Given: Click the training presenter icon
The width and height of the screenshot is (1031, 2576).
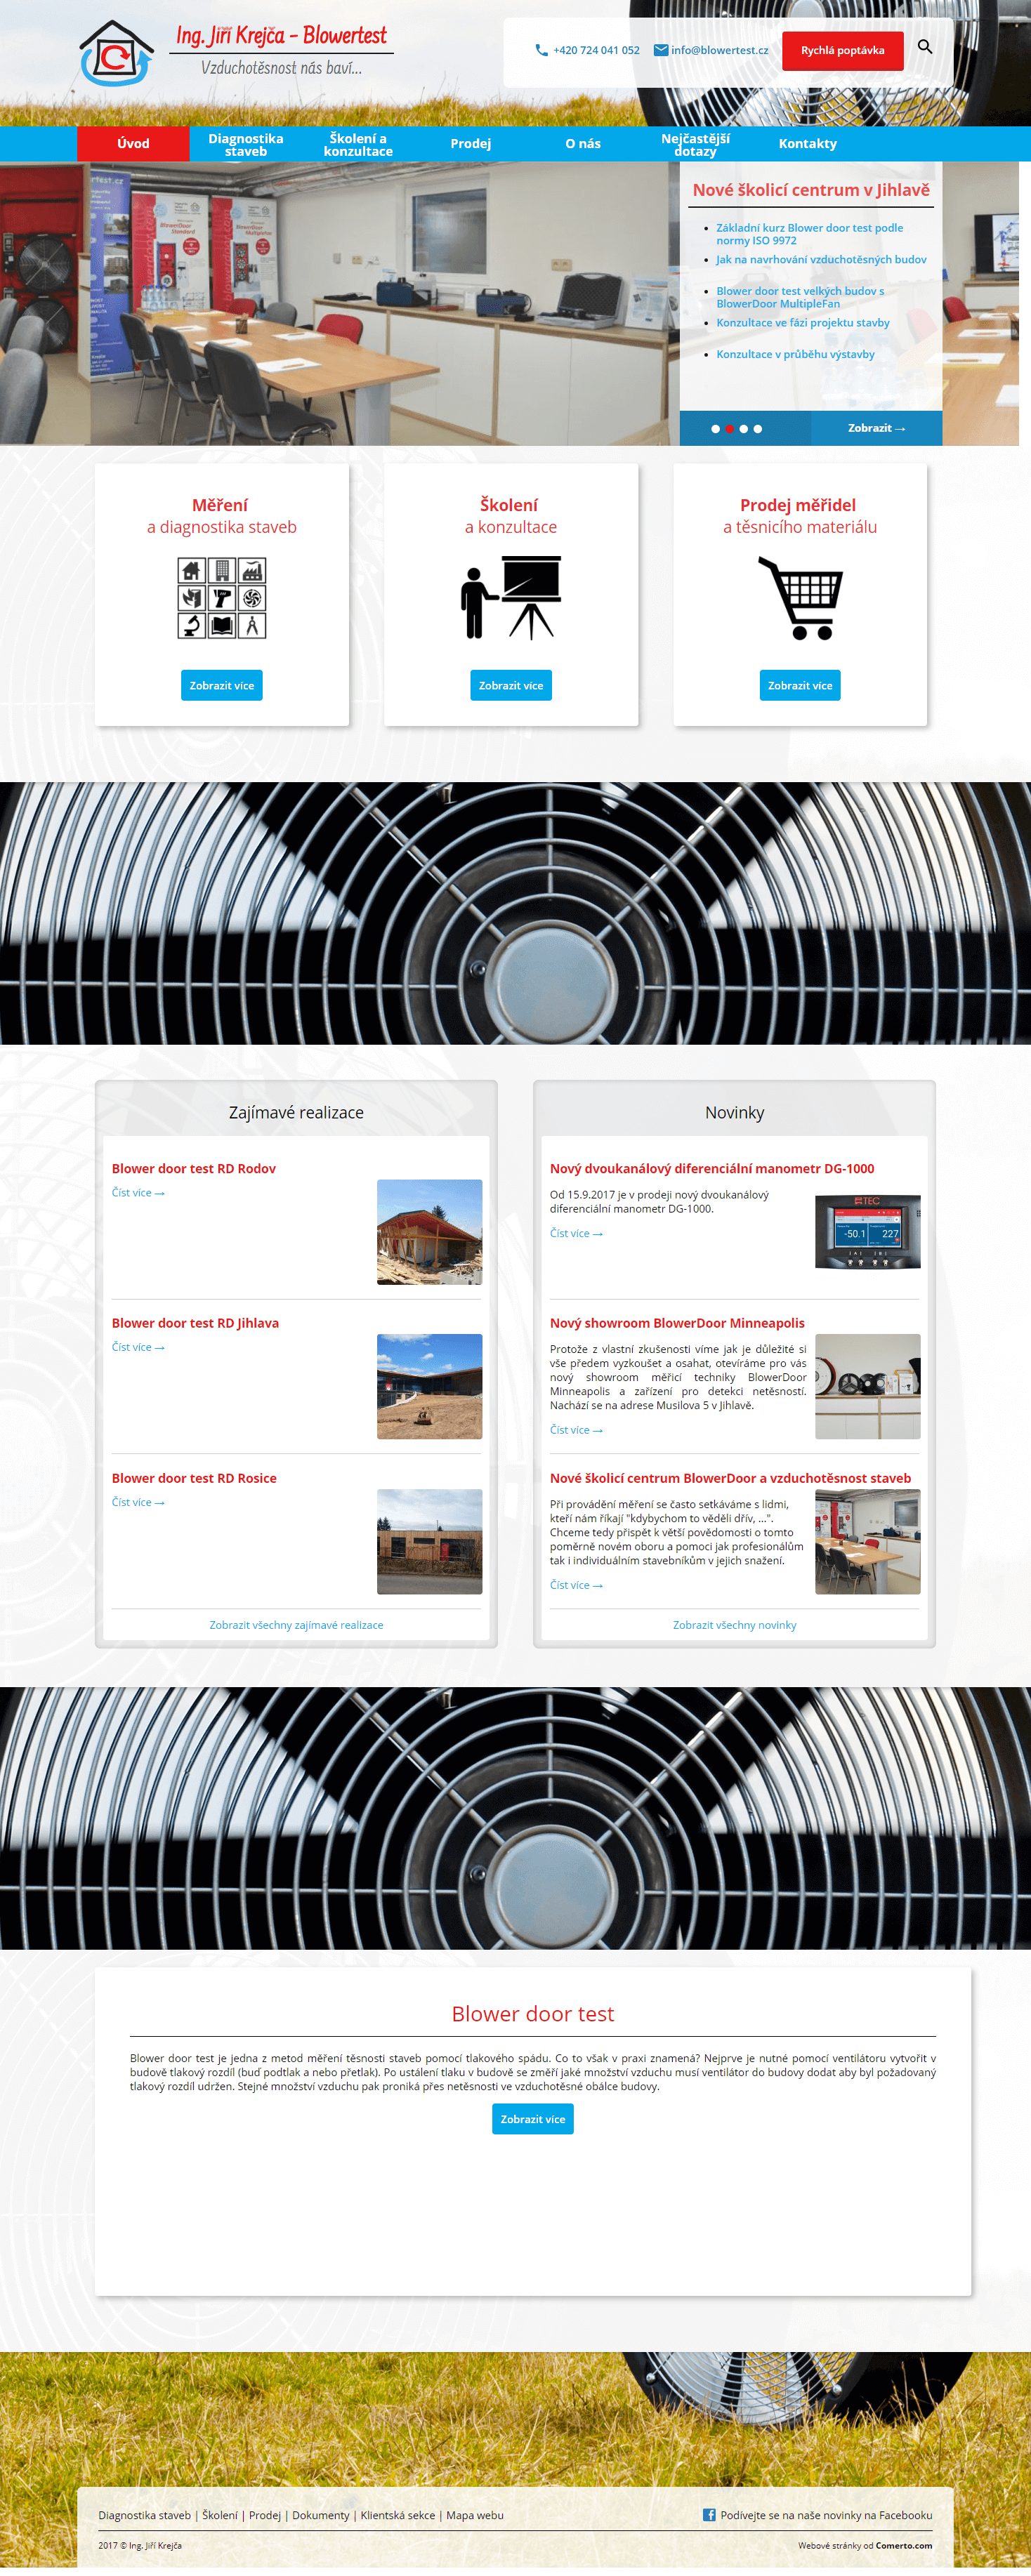Looking at the screenshot, I should (511, 598).
